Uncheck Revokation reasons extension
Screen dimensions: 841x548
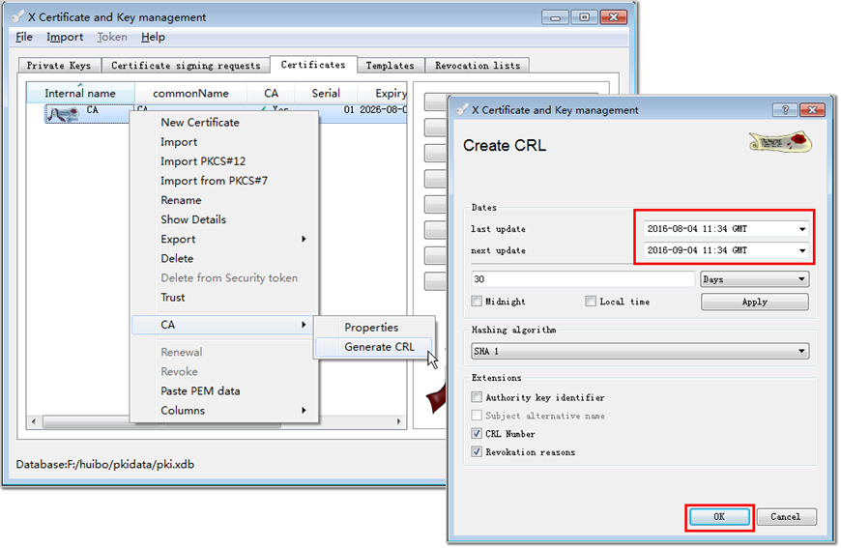[x=477, y=451]
